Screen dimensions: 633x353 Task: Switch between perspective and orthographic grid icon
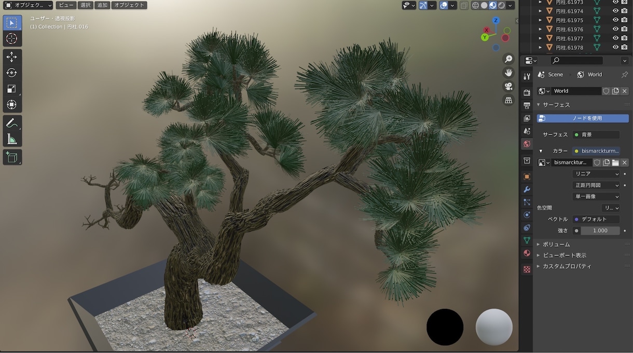508,100
